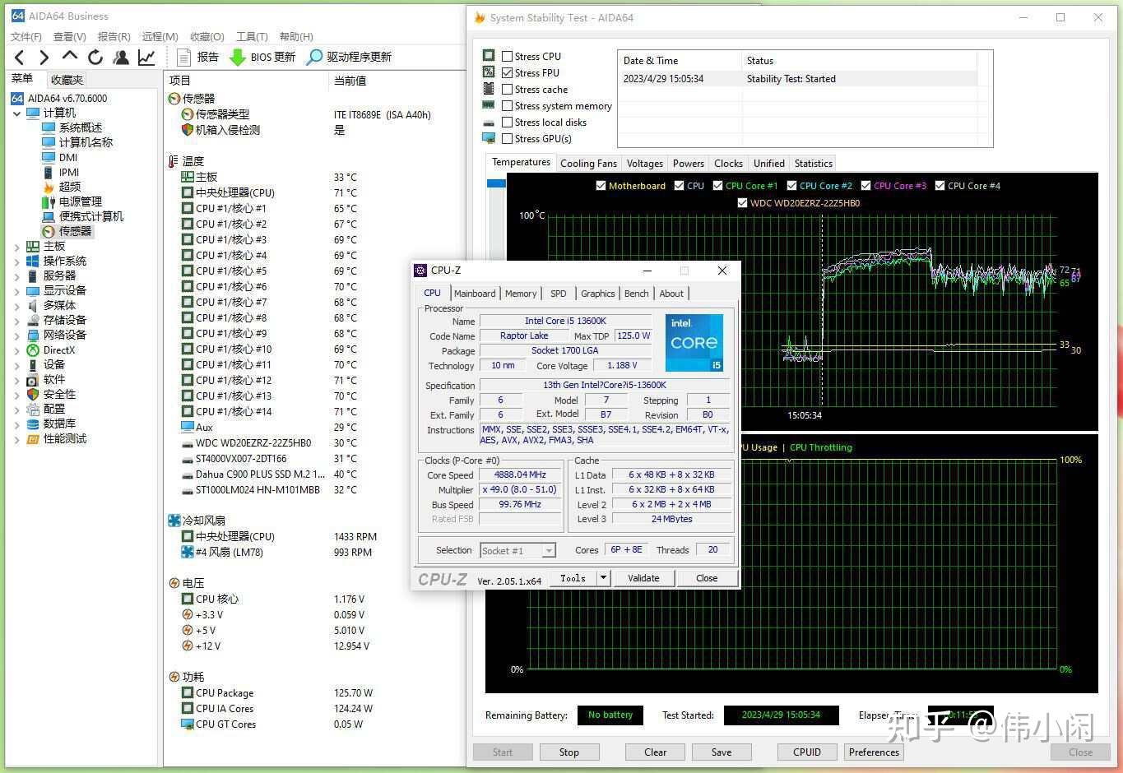Click the Validate button in CPU-Z

(643, 578)
